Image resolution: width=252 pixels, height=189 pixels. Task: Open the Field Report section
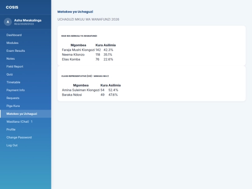[26, 67]
